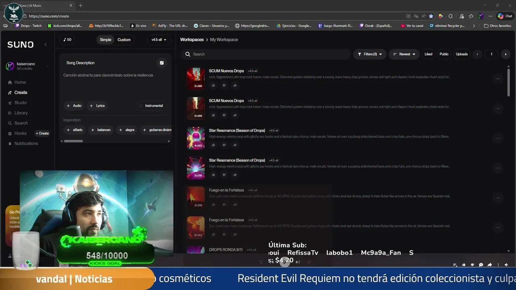Share the SCUM Nuevos Drops 2:00 song

pyautogui.click(x=235, y=85)
